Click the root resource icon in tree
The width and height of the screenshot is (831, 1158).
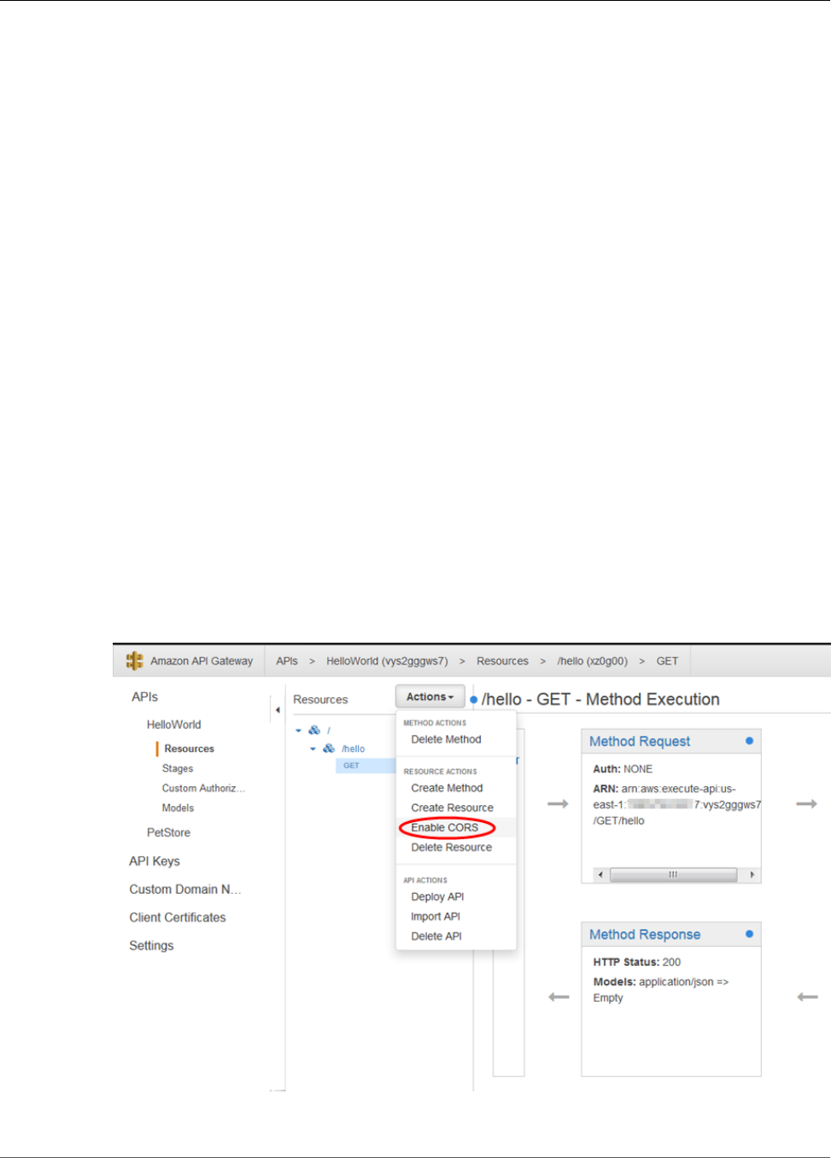point(314,731)
